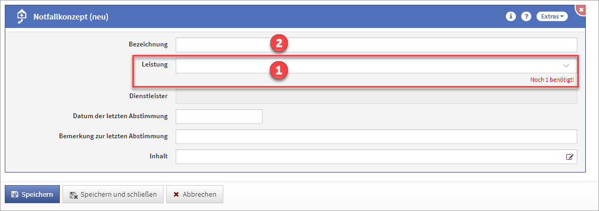Viewport: 599px width, 211px height.
Task: Select the Datum der letzten Abstimmung field
Action: point(219,116)
